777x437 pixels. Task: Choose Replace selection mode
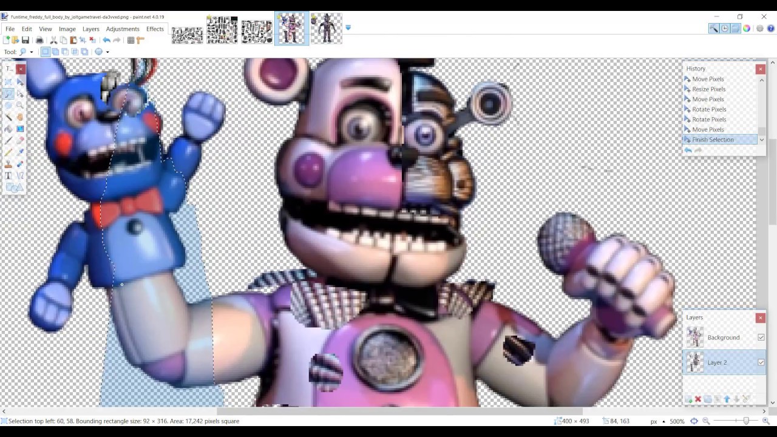pyautogui.click(x=46, y=52)
